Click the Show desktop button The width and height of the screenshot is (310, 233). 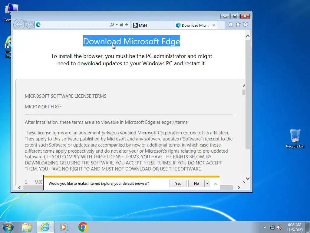click(308, 227)
